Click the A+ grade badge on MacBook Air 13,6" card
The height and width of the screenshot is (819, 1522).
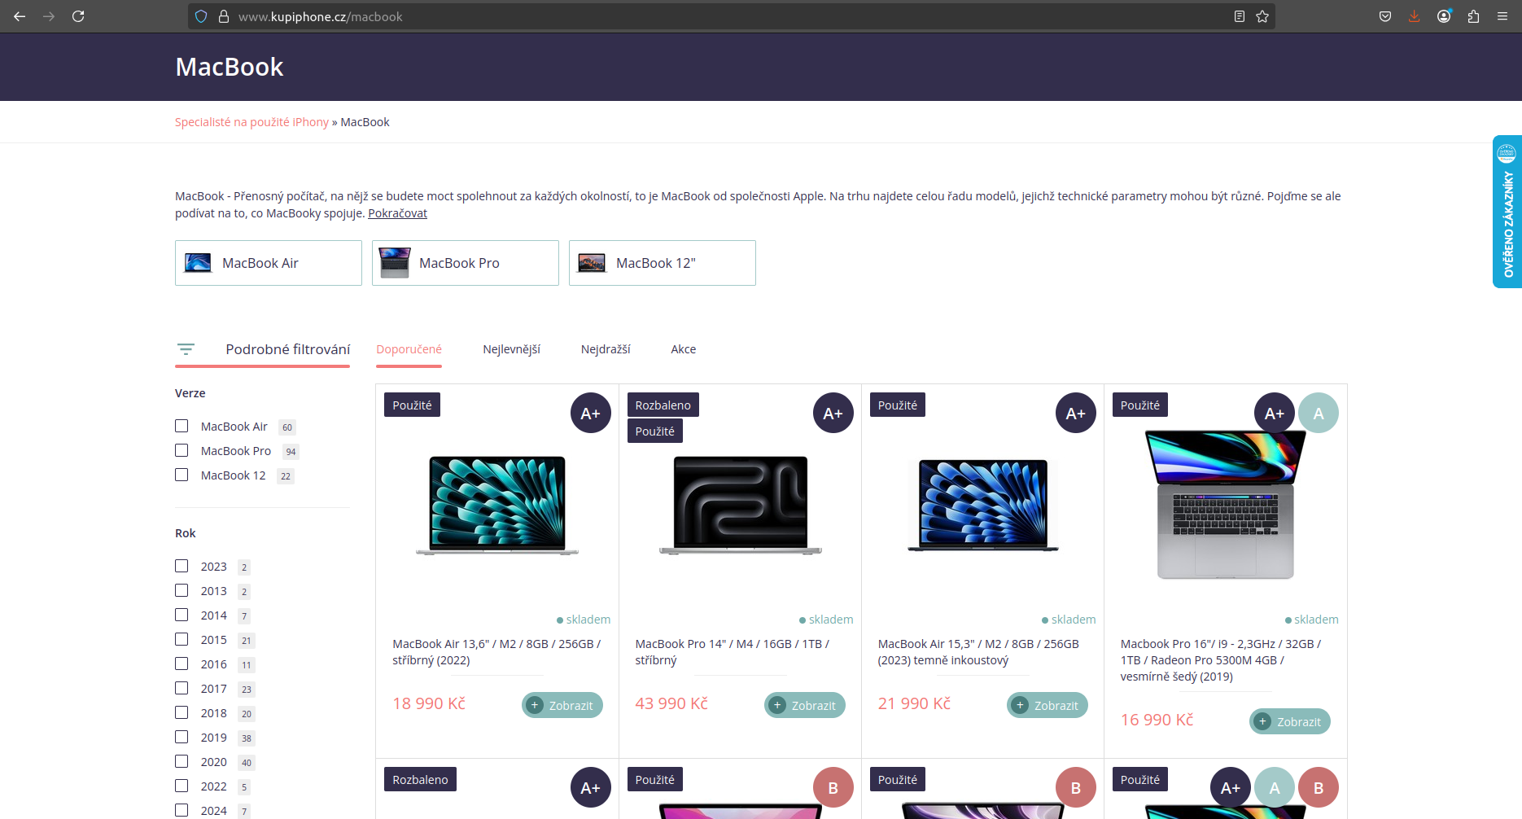coord(591,414)
